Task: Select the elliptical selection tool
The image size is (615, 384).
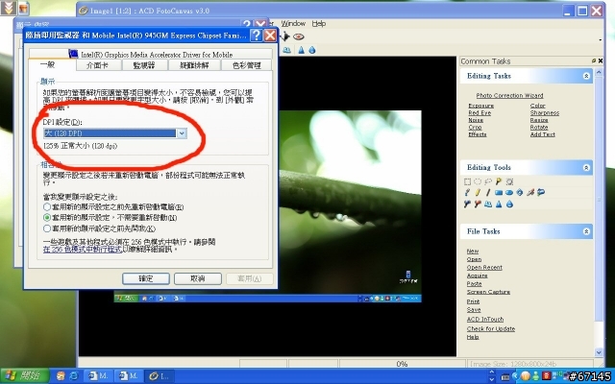Action: pyautogui.click(x=478, y=181)
